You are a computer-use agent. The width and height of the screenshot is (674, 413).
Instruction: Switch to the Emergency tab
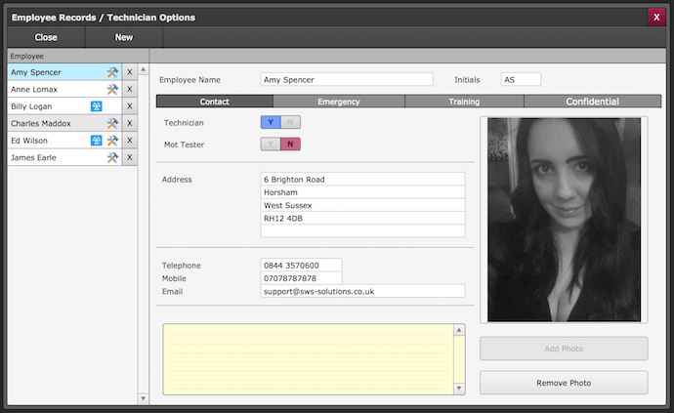point(338,102)
